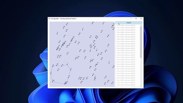
Task: Select city point 8 on the tour path
Action: (x=71, y=70)
